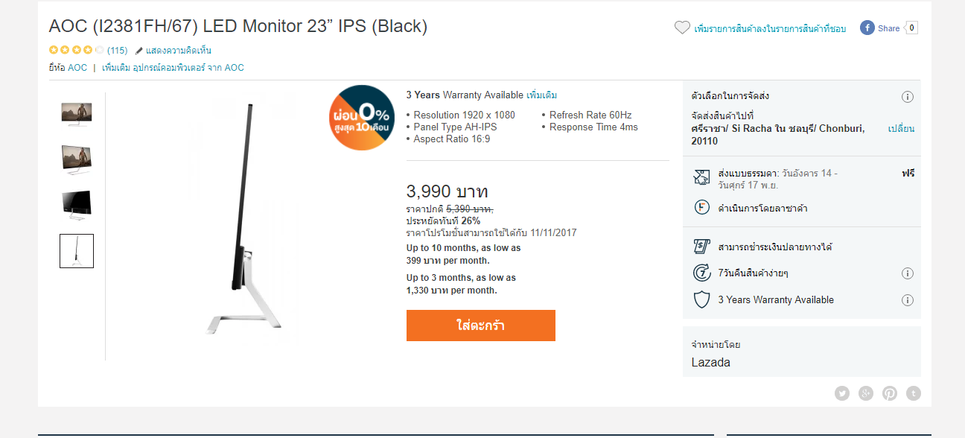Click the Google Plus share icon
Screen dimensions: 965x438
[866, 393]
